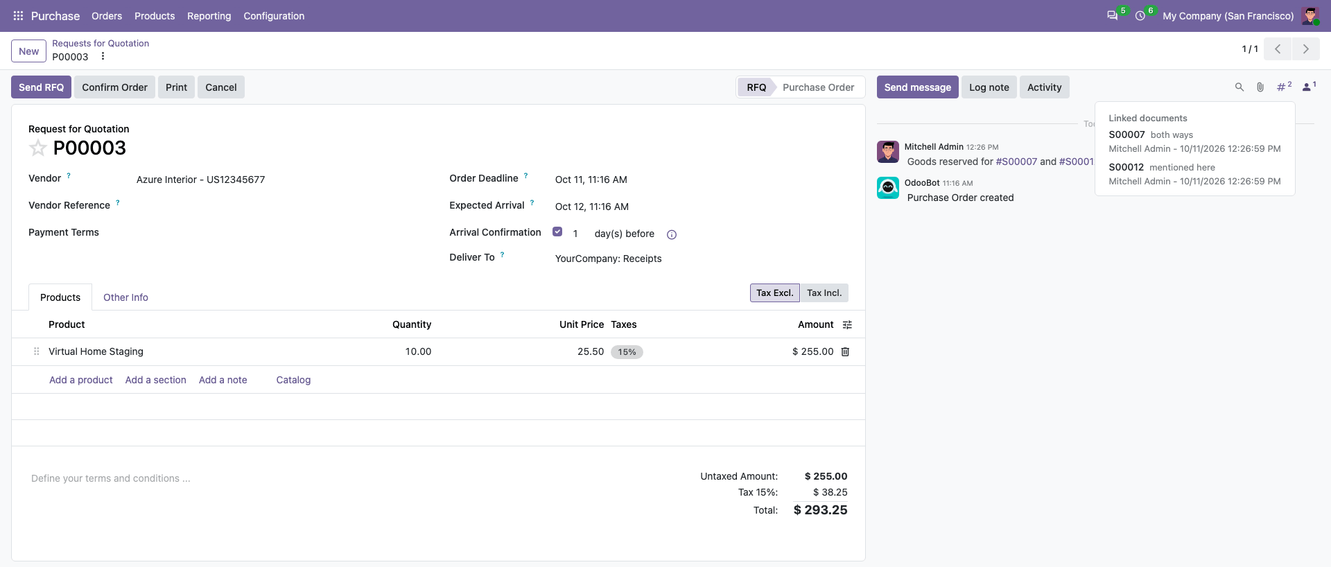Open the Products top menu

click(155, 16)
